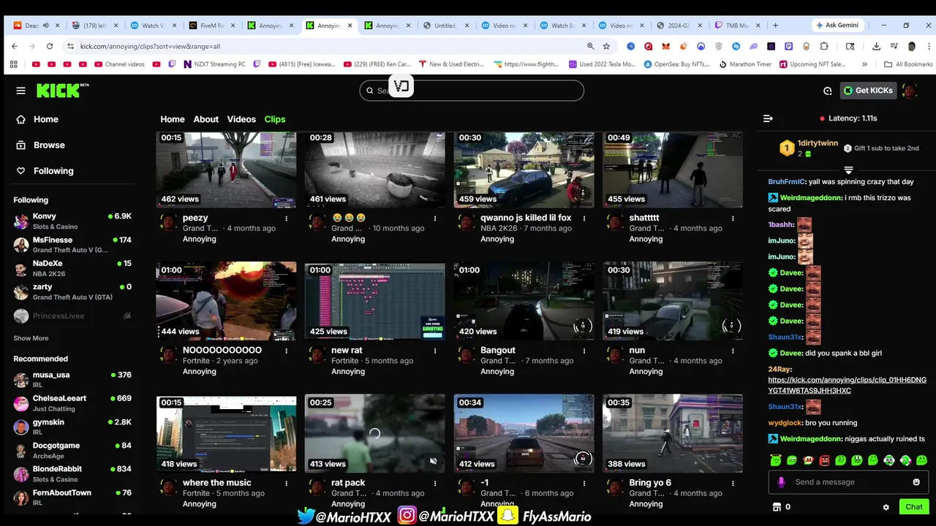Open the browser zoom magnifier icon
The image size is (936, 526).
coord(590,46)
